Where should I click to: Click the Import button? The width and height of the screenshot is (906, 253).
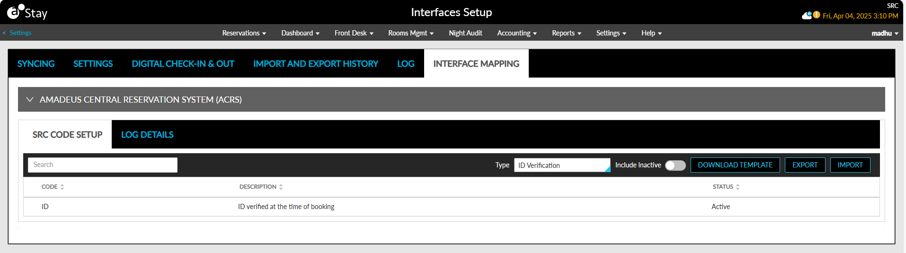[850, 165]
